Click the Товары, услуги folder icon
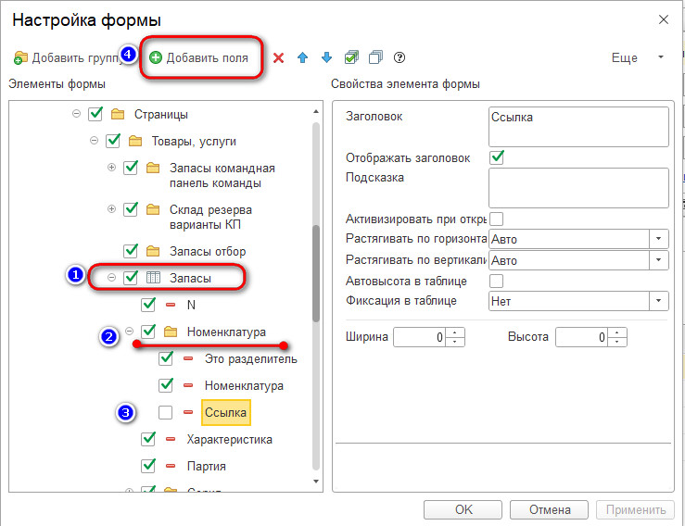The width and height of the screenshot is (685, 526). tap(135, 141)
